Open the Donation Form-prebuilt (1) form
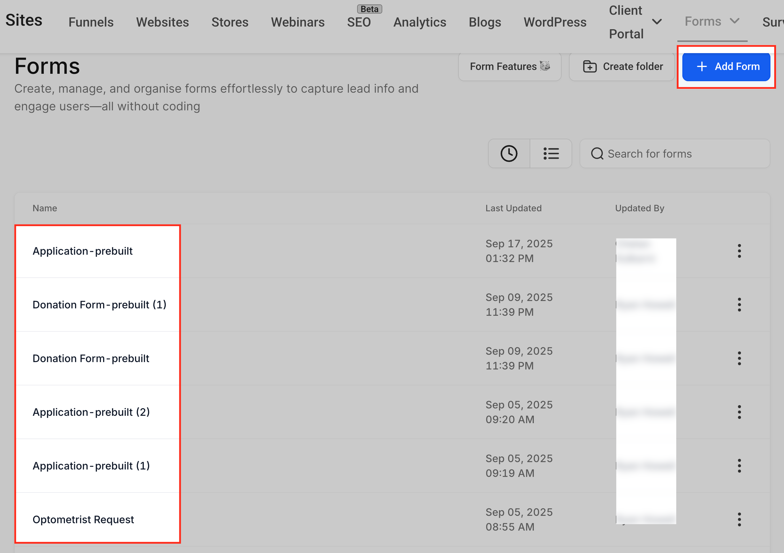 [x=99, y=305]
